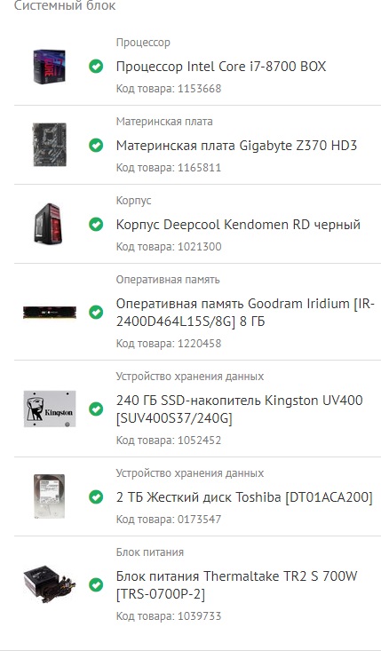Click green checkmark beside Gigabyte motherboard
381x651 pixels.
(96, 145)
